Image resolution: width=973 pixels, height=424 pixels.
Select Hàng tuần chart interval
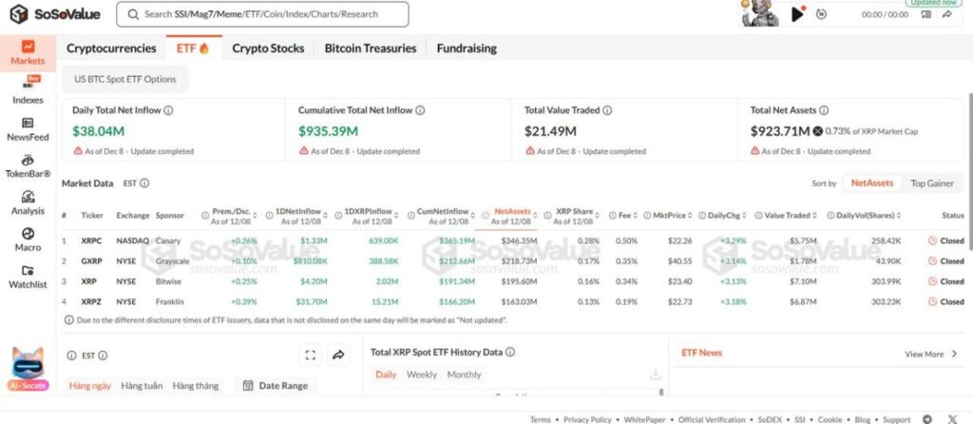143,386
